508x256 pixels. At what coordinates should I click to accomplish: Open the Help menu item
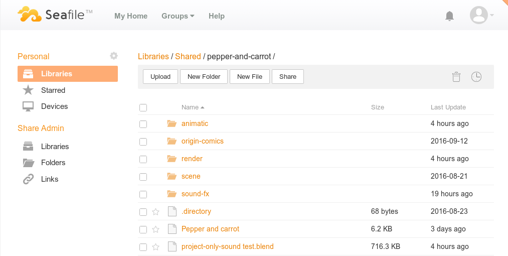pos(217,16)
